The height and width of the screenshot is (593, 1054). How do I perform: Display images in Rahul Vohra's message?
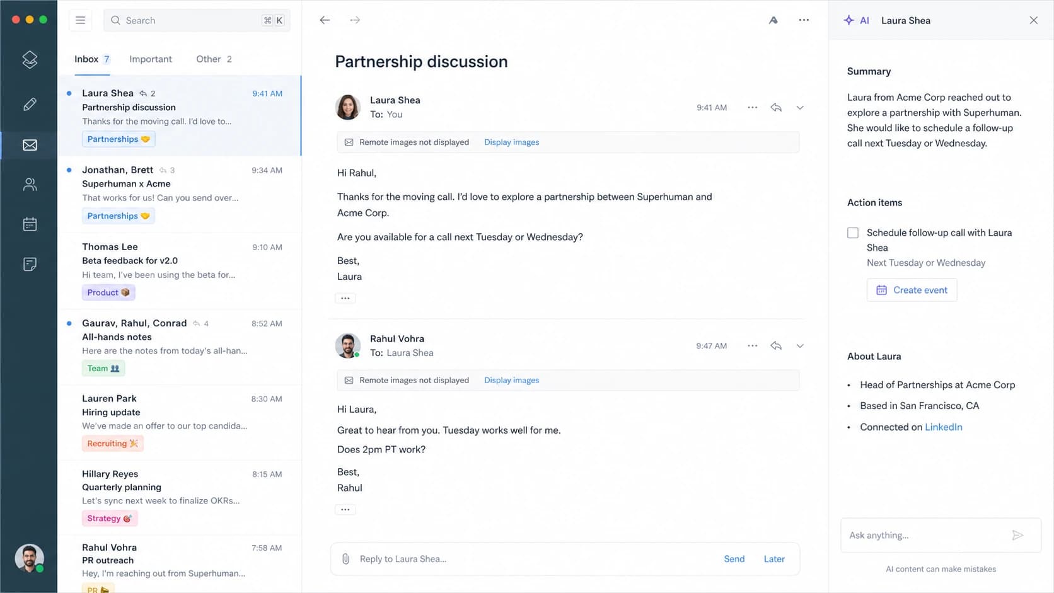(x=511, y=381)
